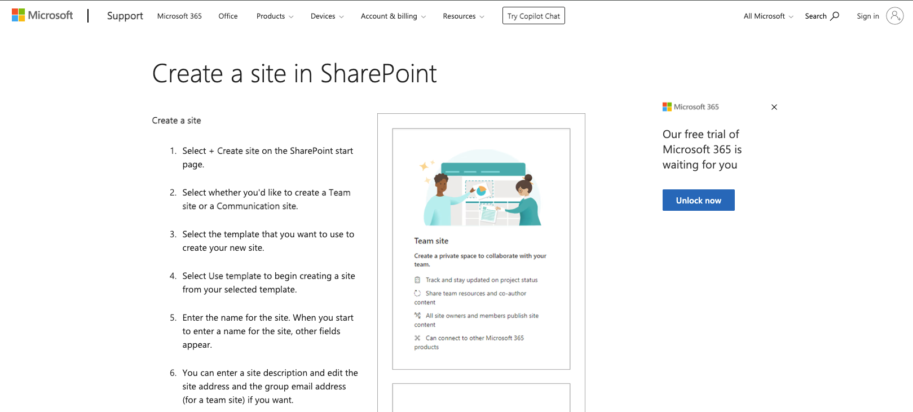Close the Microsoft 365 trial promo
Screen dimensions: 913x412
[774, 107]
